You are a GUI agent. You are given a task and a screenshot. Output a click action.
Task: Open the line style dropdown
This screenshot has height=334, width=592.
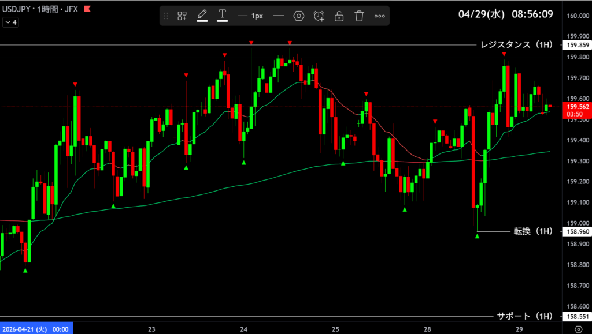point(279,16)
